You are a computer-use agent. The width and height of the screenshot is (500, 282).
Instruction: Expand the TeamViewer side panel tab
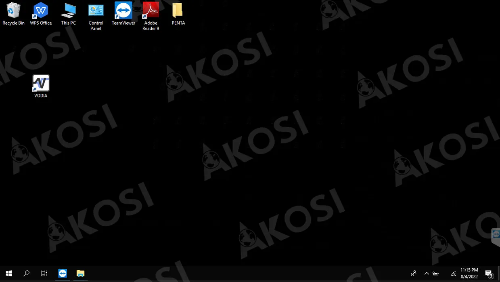(496, 238)
